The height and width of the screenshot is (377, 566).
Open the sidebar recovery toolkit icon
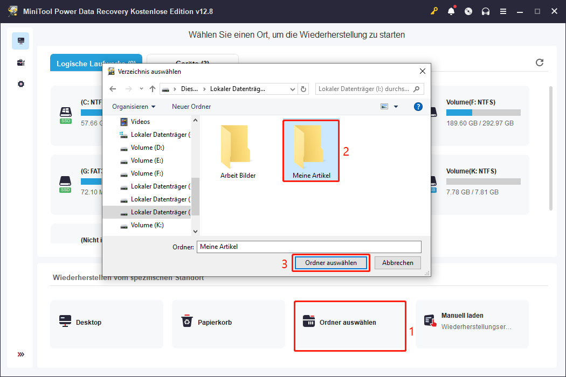[20, 62]
